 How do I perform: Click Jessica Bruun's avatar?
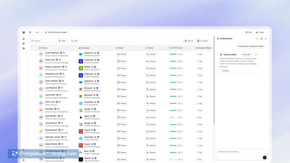click(x=41, y=124)
